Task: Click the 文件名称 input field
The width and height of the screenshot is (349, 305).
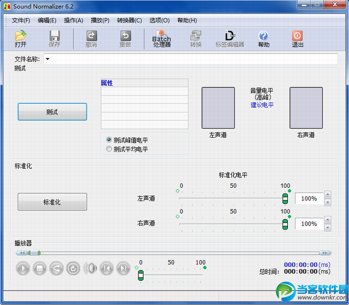Action: [x=191, y=59]
